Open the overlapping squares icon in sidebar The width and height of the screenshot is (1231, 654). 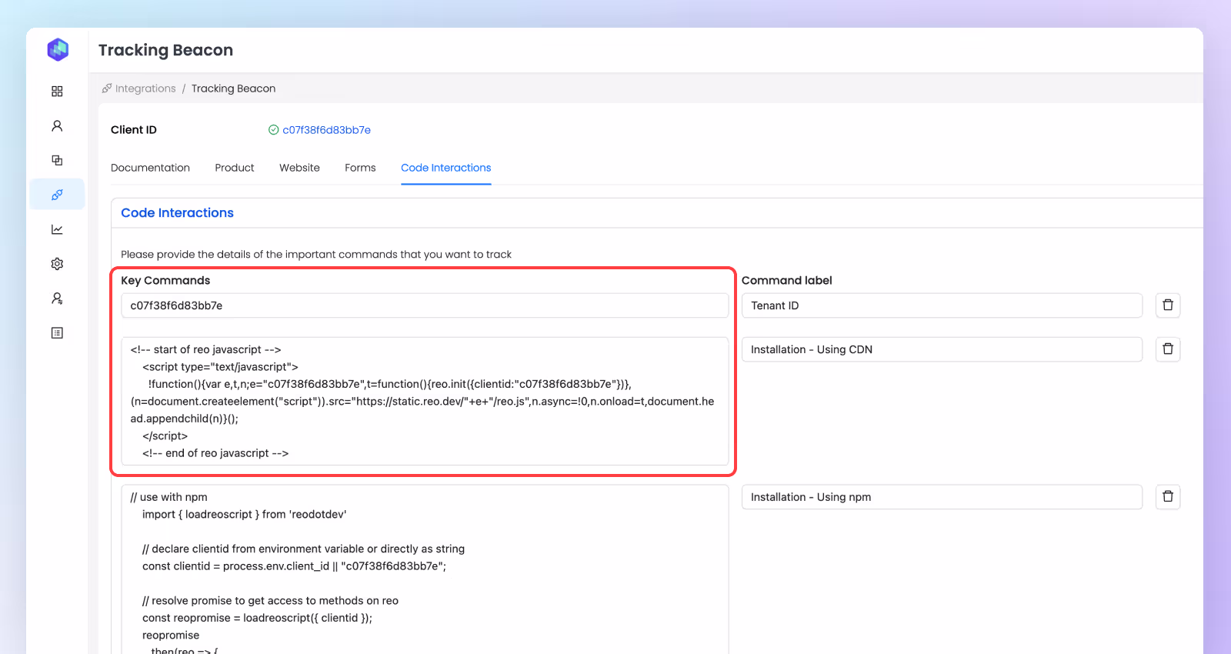point(57,160)
